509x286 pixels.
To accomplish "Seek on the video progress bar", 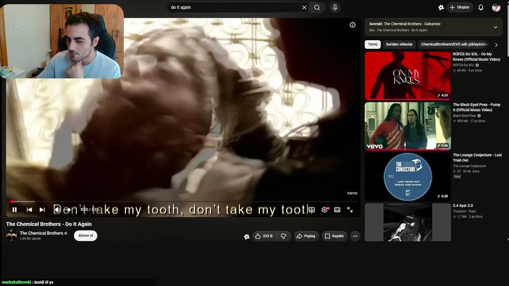I will point(182,202).
